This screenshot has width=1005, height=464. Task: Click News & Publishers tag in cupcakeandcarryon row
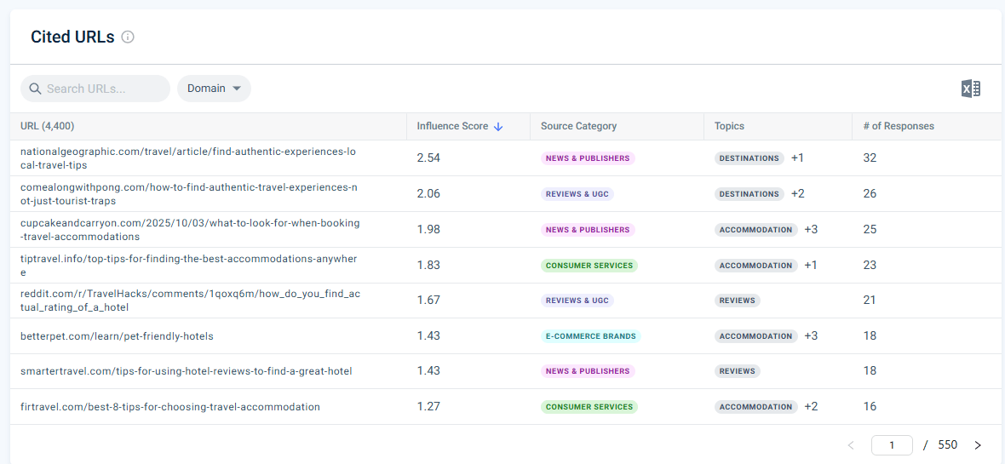[588, 230]
